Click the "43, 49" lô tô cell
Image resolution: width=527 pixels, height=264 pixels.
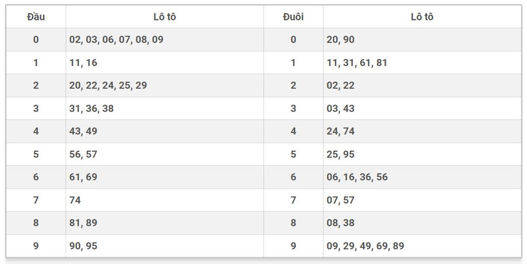[x=83, y=131]
